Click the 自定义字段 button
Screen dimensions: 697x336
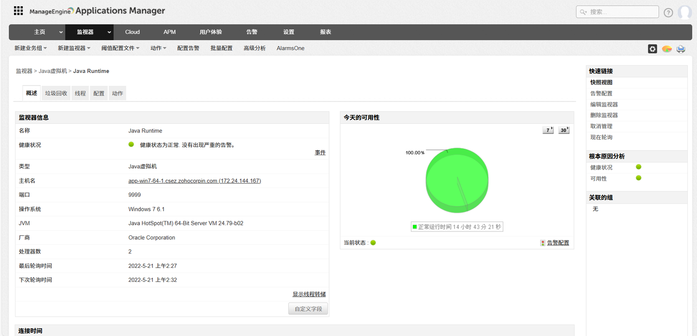pyautogui.click(x=308, y=308)
